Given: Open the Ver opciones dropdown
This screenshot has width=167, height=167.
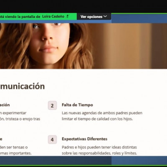Looking at the screenshot, I should pos(94,17).
